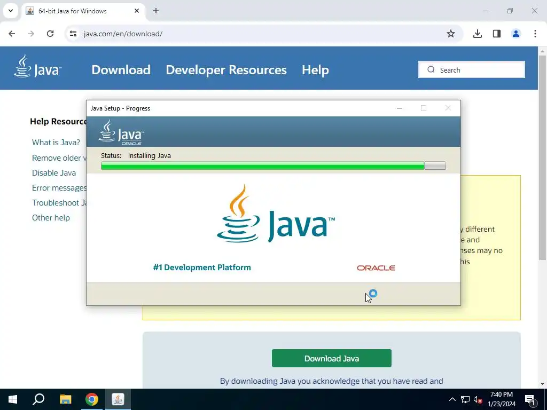
Task: Open File Explorer from taskbar
Action: (x=65, y=399)
